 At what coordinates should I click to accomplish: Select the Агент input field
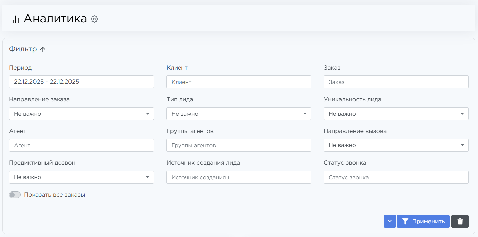coord(81,145)
